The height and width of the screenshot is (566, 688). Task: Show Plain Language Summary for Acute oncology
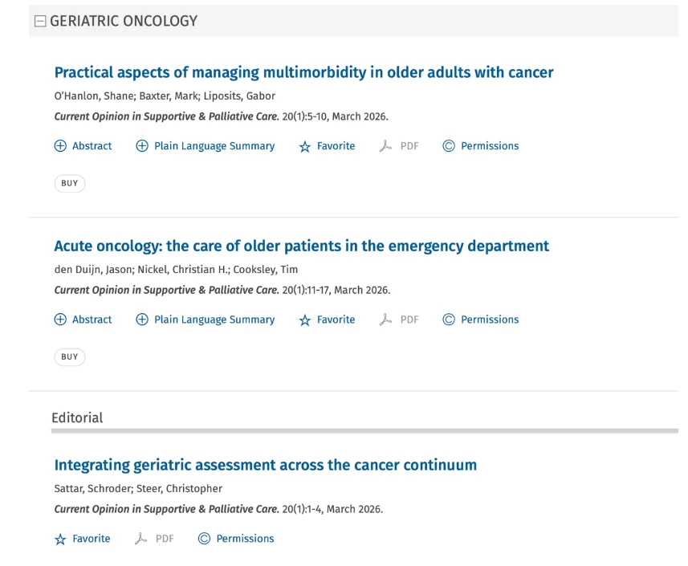tap(142, 320)
